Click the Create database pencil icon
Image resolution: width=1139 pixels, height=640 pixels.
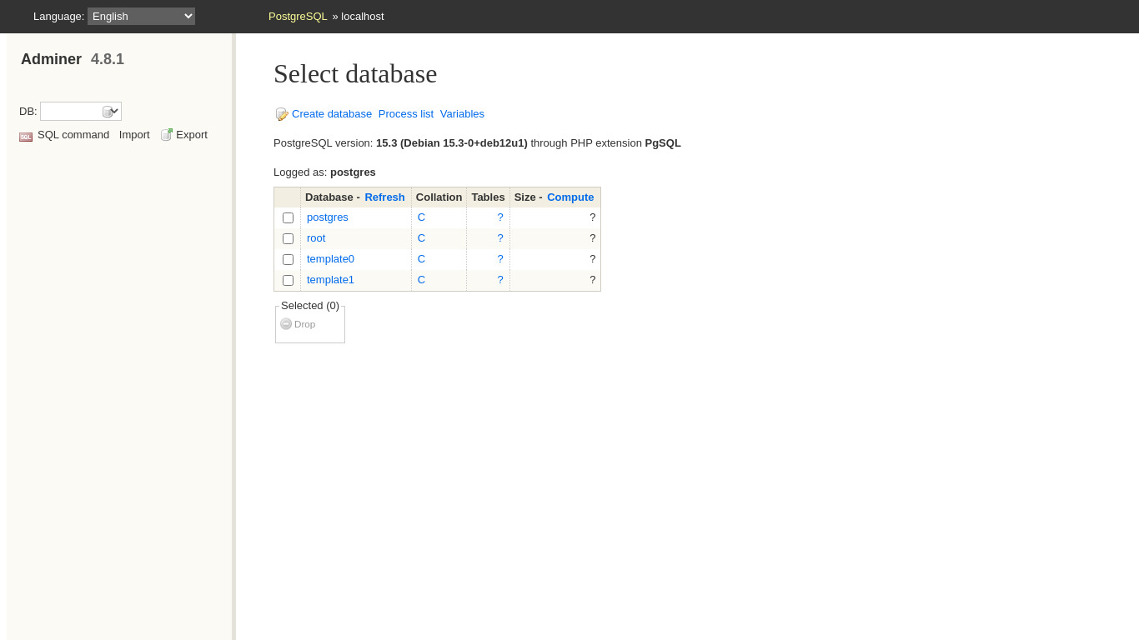pyautogui.click(x=282, y=114)
